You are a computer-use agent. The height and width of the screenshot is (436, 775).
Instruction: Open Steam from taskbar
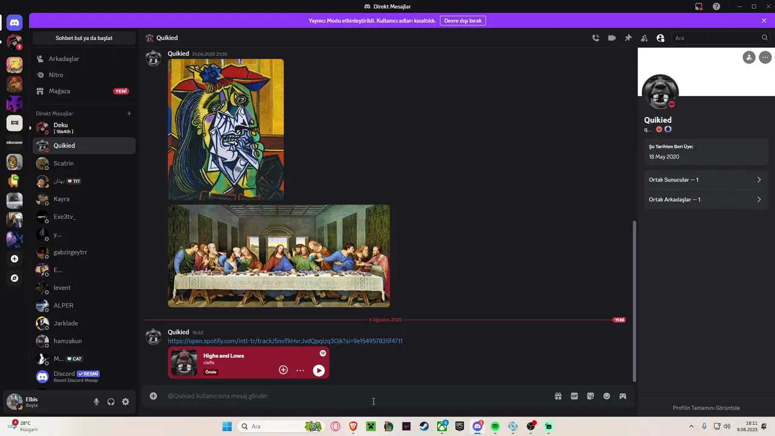click(x=424, y=426)
